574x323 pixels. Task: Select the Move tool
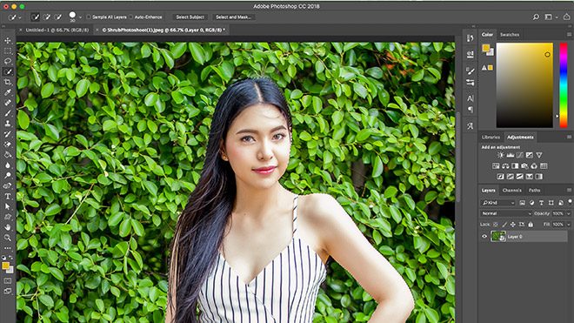[8, 41]
